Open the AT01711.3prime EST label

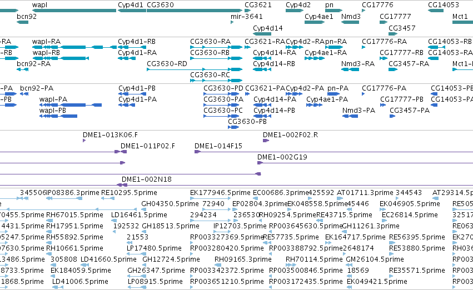365,193
